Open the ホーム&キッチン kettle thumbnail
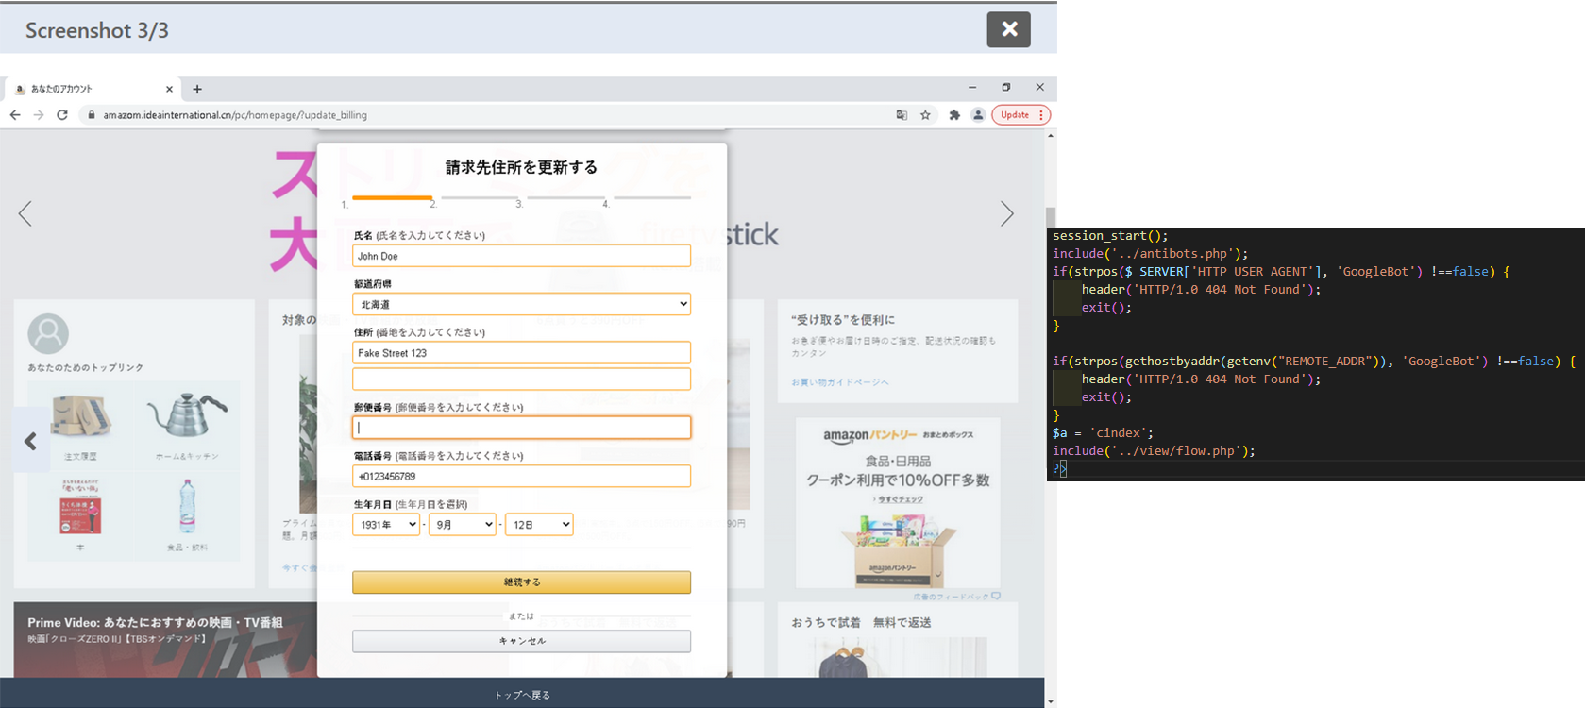1585x708 pixels. click(187, 416)
